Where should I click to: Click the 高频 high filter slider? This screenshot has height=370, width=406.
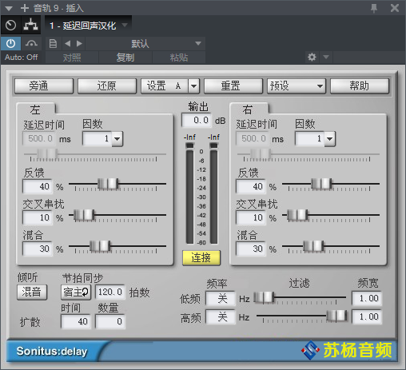point(337,316)
